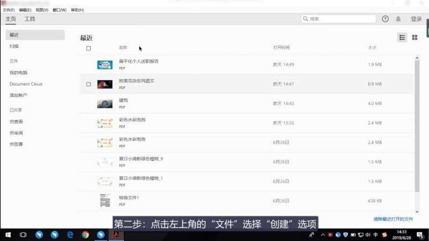
Task: Open the 文件(F) menu
Action: 9,10
